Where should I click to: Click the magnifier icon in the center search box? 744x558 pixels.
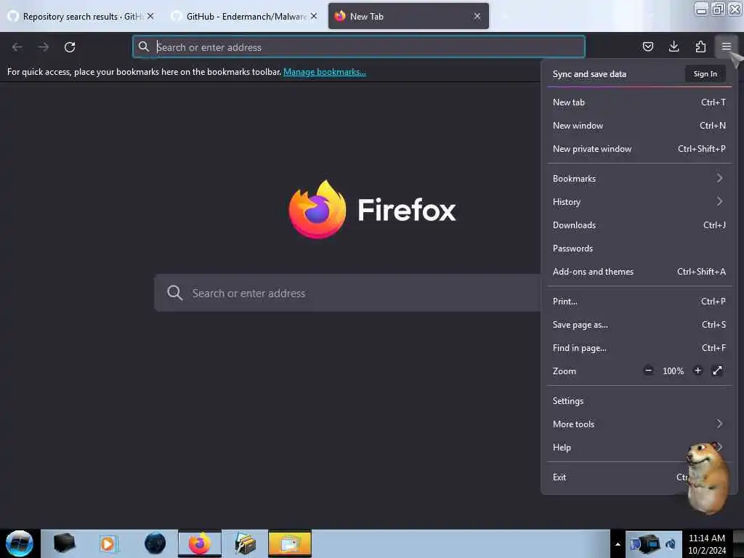174,293
